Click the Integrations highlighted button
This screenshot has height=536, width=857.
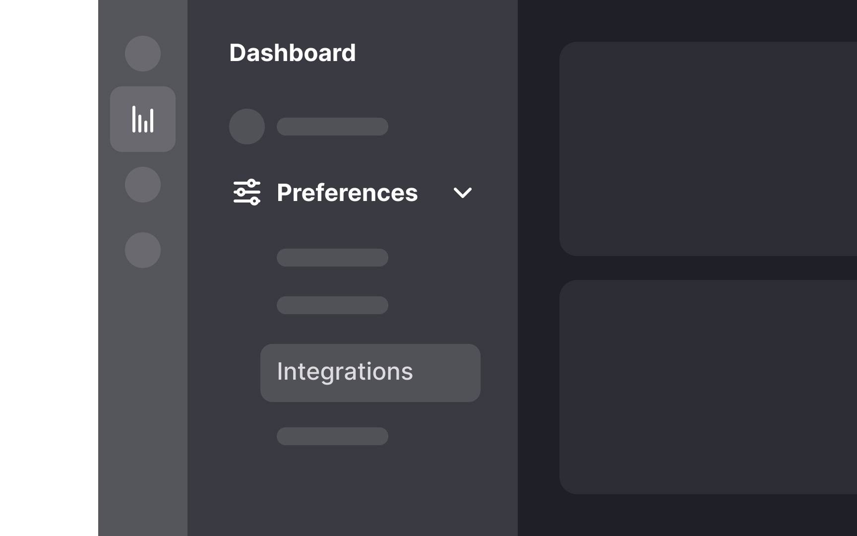click(x=369, y=372)
